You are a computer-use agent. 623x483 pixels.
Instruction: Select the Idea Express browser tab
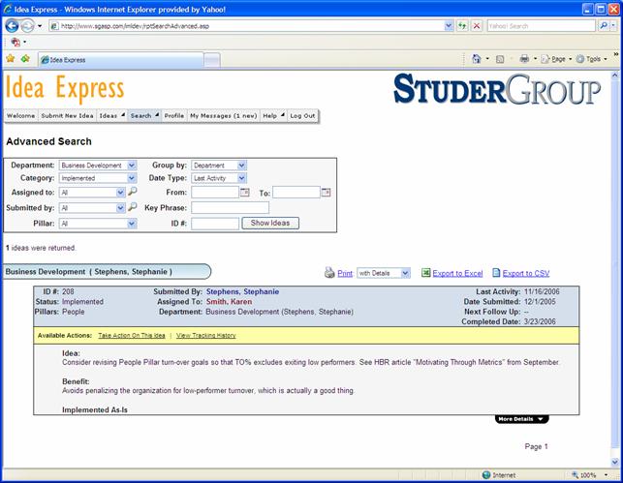tap(121, 60)
